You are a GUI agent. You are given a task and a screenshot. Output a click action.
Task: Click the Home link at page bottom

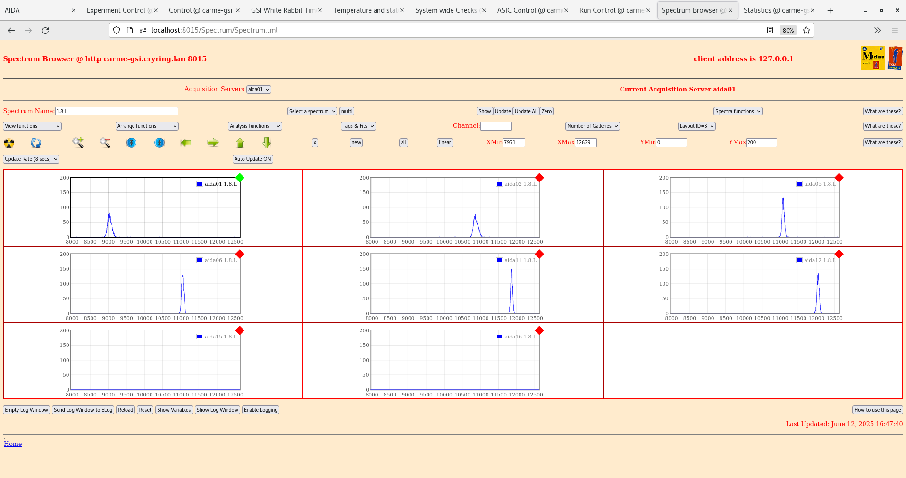click(13, 444)
